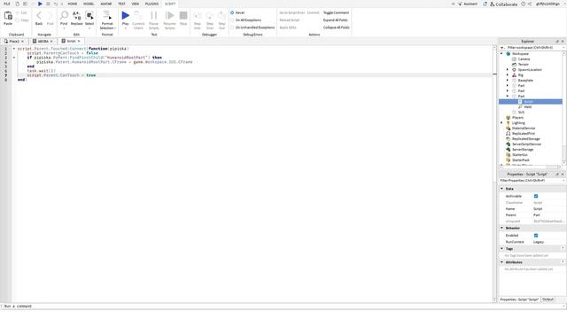Open the Find magnifier tool
Viewport: 567px width, 319px height.
[64, 16]
